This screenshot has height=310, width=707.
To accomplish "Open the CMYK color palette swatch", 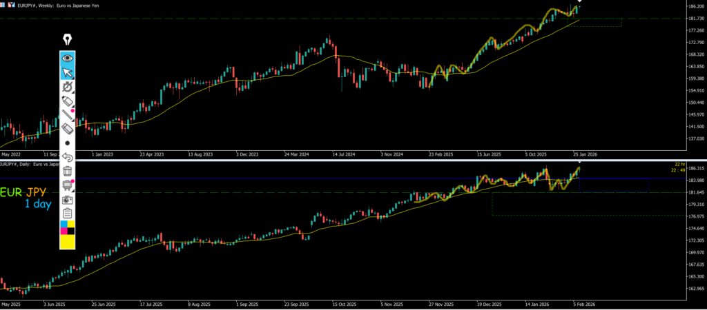I will tap(68, 228).
